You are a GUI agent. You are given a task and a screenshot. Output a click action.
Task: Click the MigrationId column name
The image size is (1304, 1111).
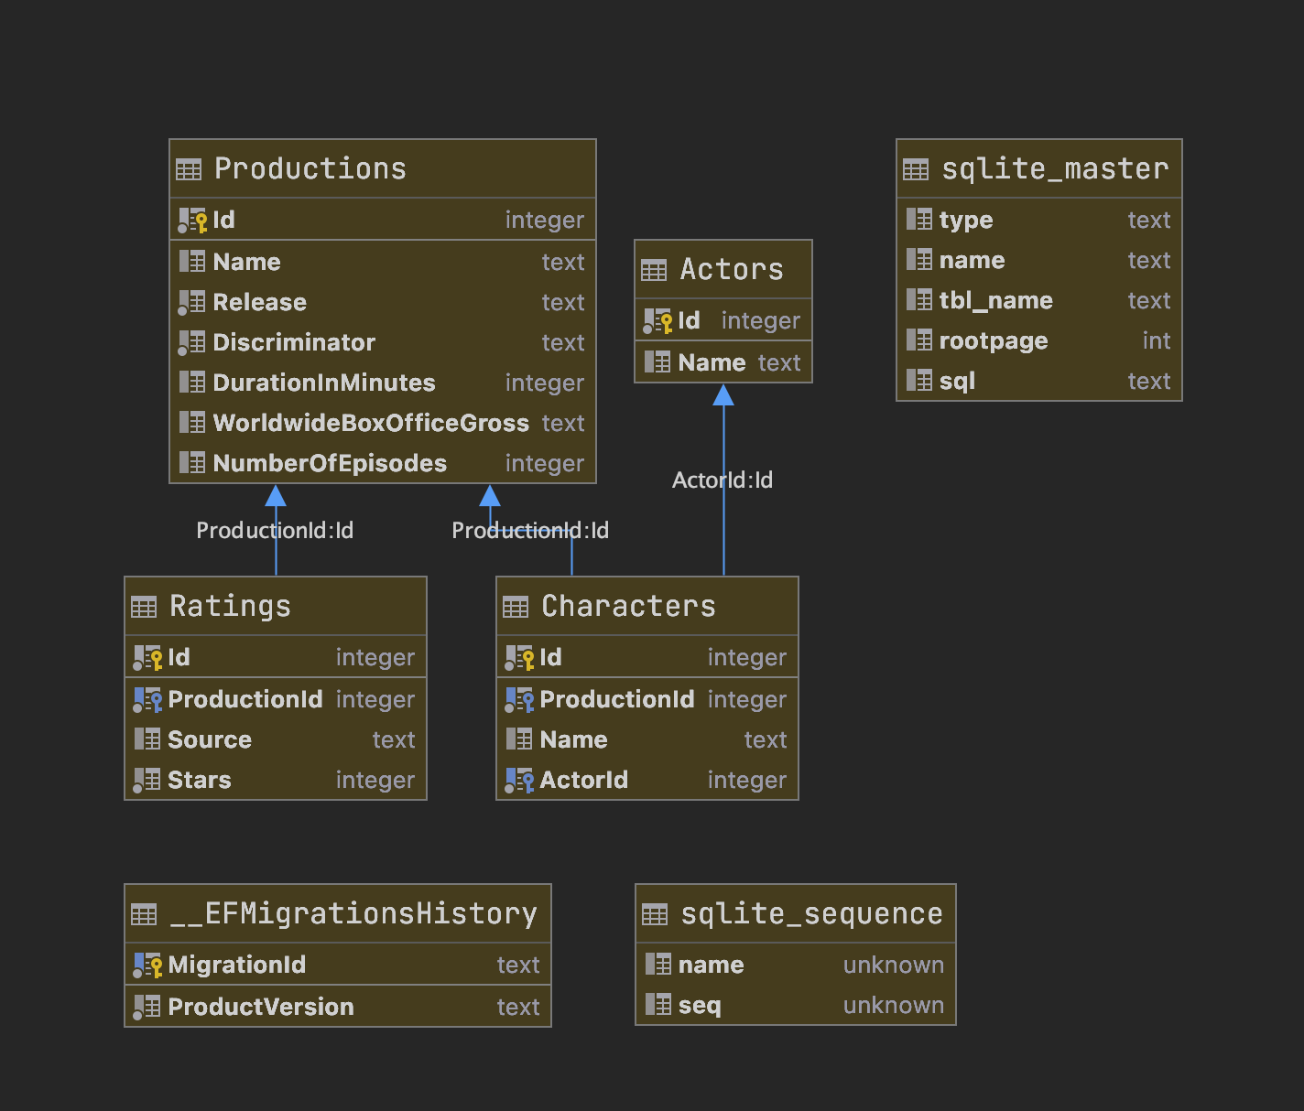[x=237, y=965]
